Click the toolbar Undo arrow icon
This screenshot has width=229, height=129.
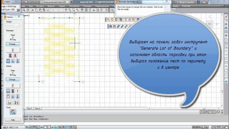(53, 10)
